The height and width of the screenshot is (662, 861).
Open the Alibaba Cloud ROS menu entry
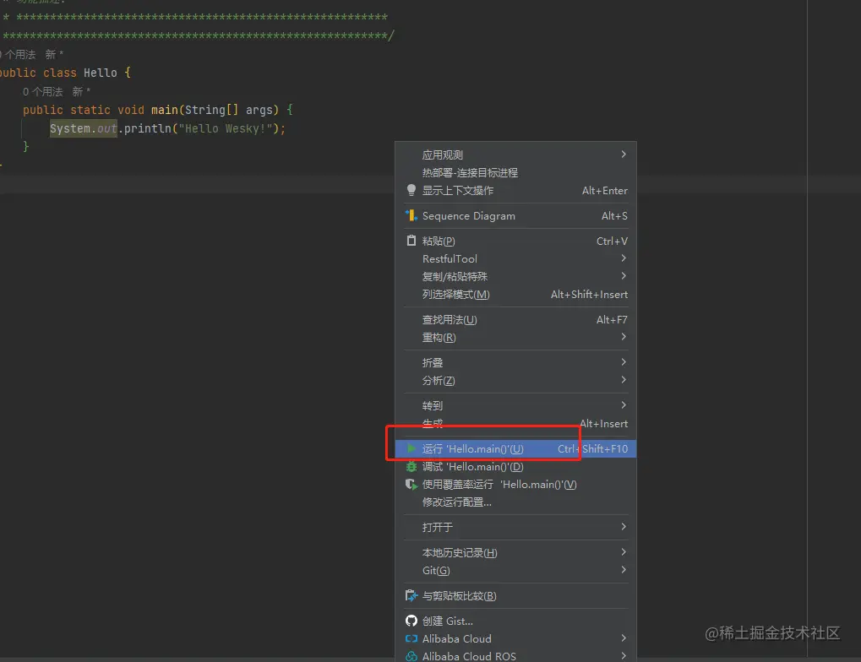(515, 656)
